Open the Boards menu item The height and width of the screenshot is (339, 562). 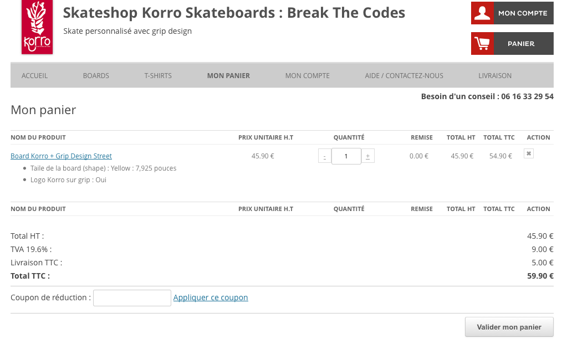click(96, 76)
